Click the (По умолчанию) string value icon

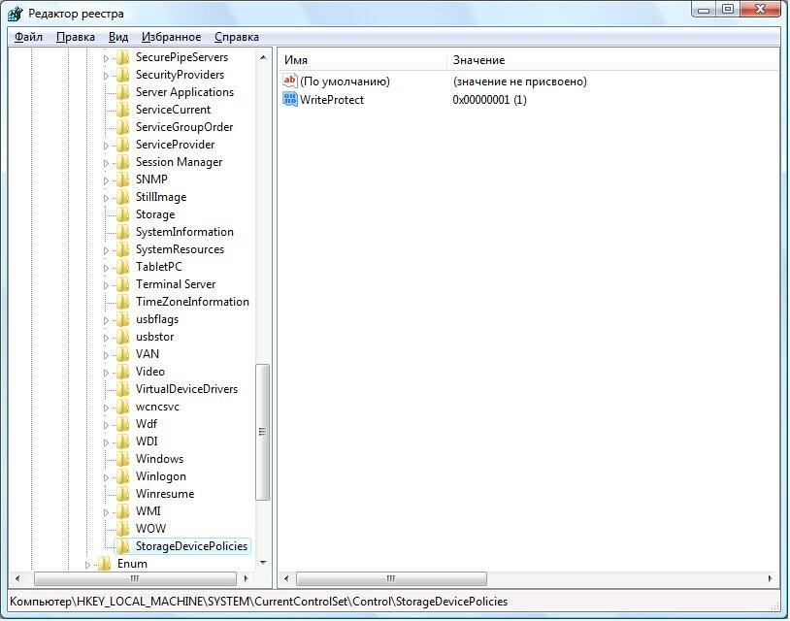pos(290,81)
